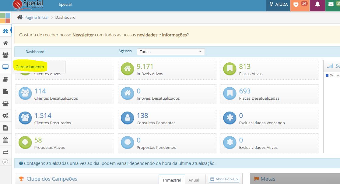Open the calendar icon in sidebar

(5, 140)
